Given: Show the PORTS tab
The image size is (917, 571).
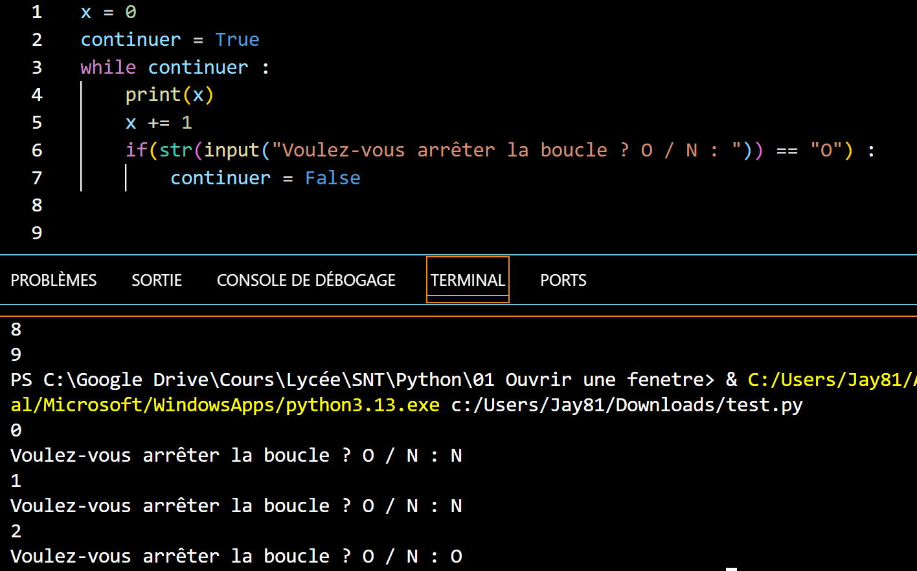Looking at the screenshot, I should coord(563,280).
